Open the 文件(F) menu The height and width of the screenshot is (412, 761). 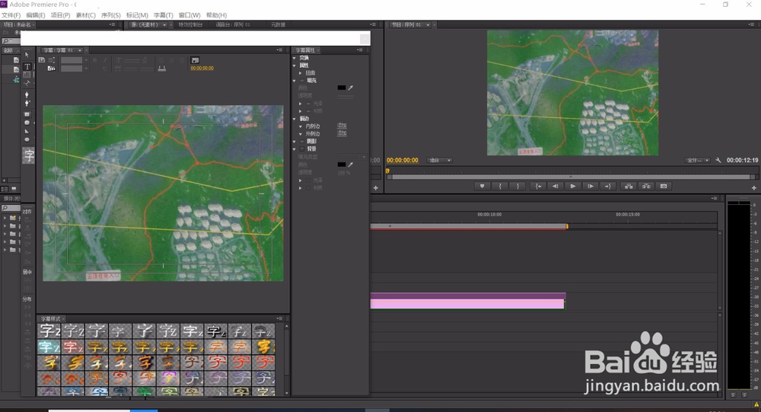point(11,15)
